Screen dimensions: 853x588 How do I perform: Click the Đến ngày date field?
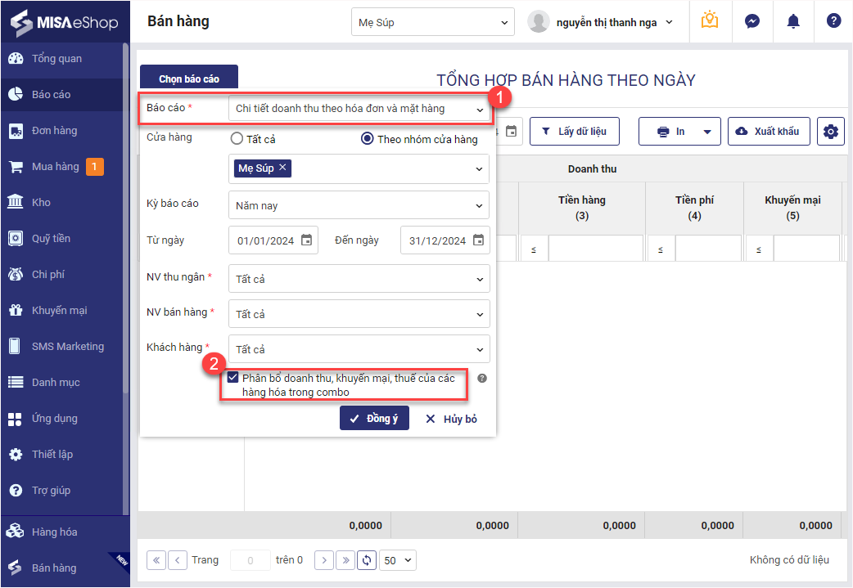[x=445, y=240]
